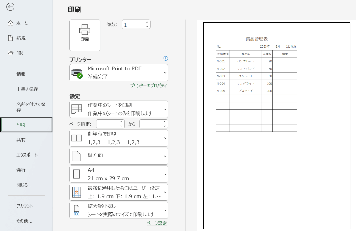Click the Open folder icon in sidebar
The height and width of the screenshot is (231, 356).
[11, 53]
